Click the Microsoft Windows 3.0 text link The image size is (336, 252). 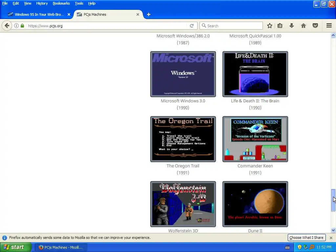[x=183, y=101]
